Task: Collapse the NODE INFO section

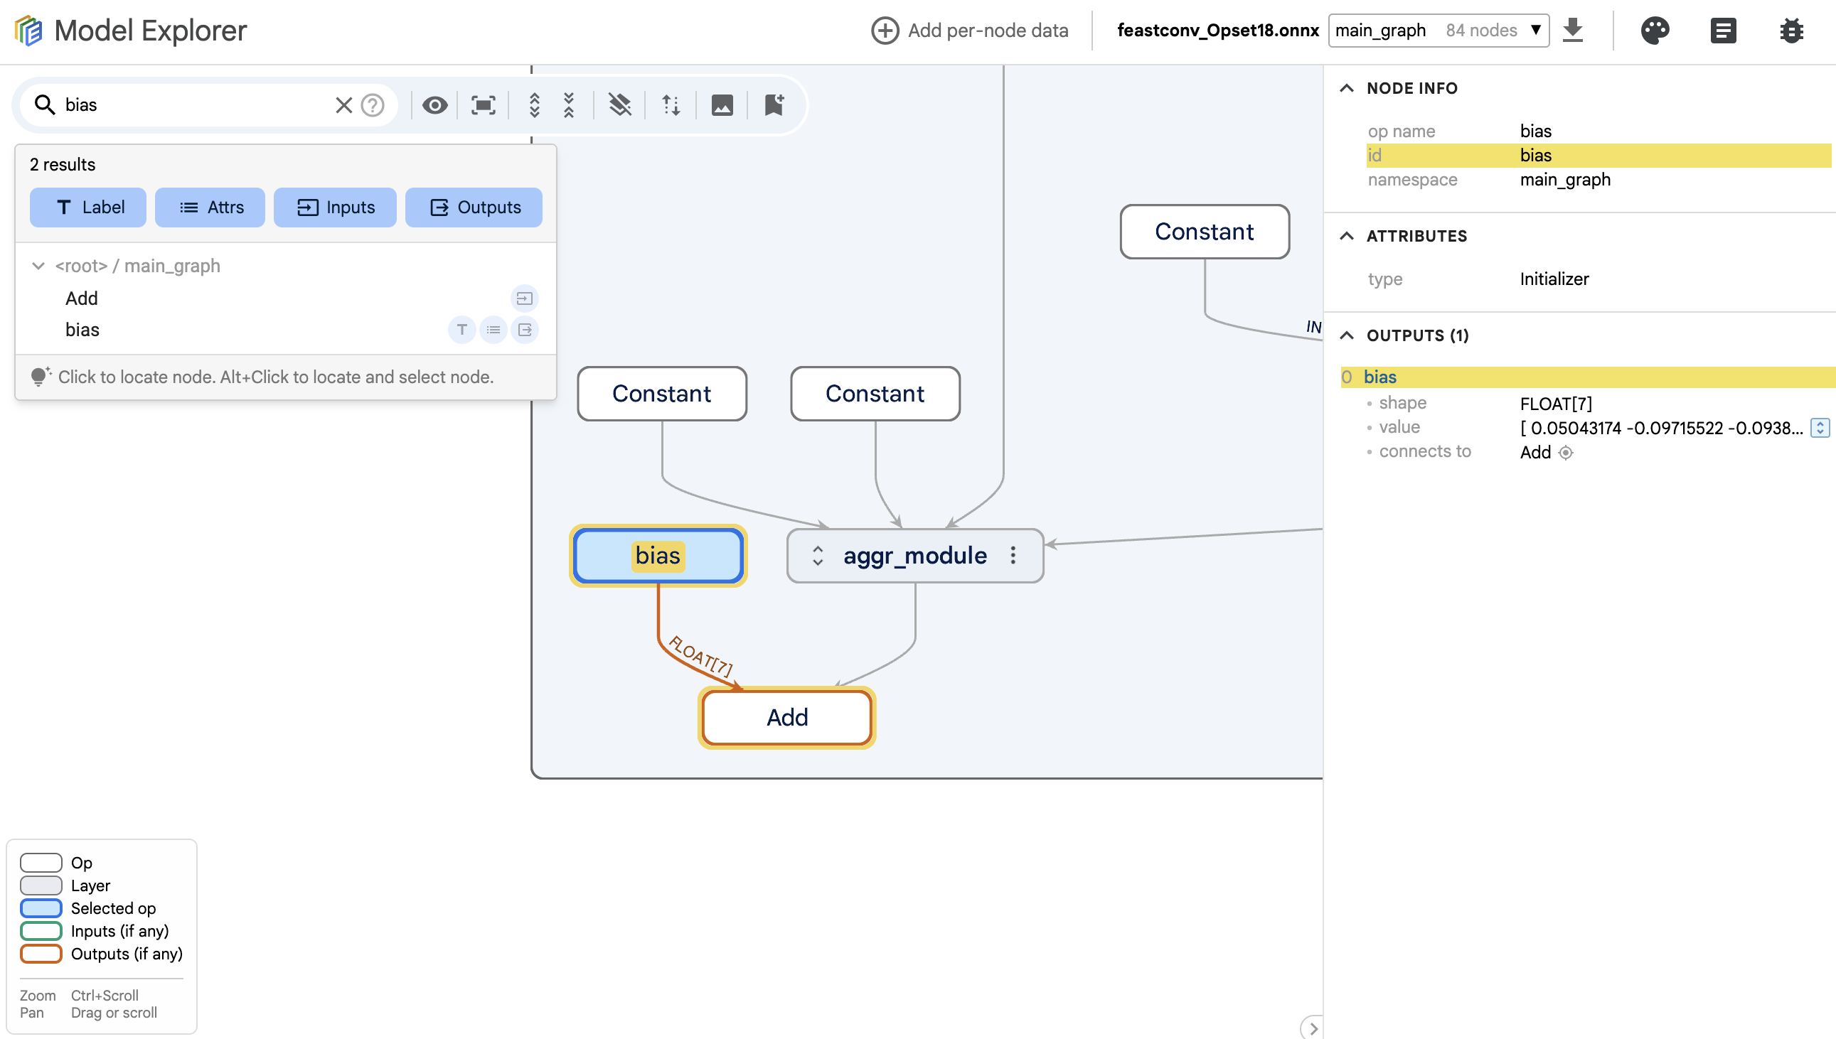Action: tap(1346, 88)
